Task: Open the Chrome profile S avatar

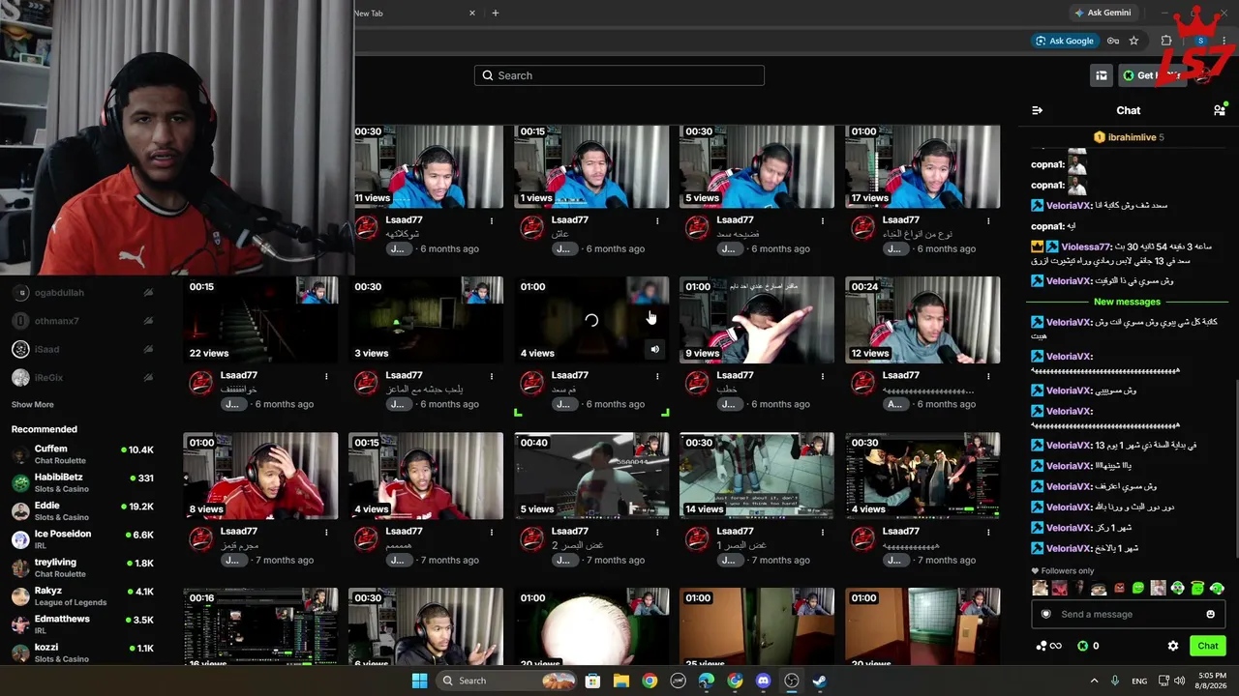Action: click(x=1200, y=41)
